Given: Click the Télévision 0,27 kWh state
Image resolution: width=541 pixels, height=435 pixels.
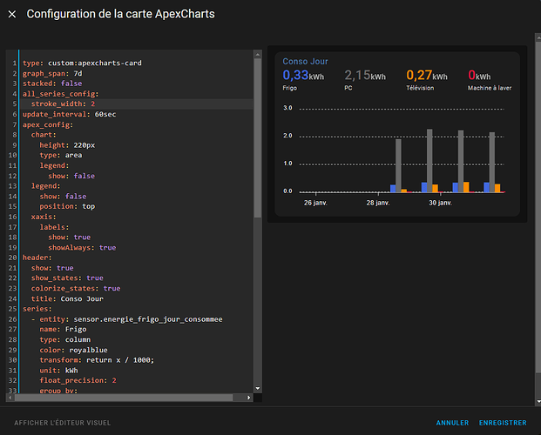Looking at the screenshot, I should 427,79.
